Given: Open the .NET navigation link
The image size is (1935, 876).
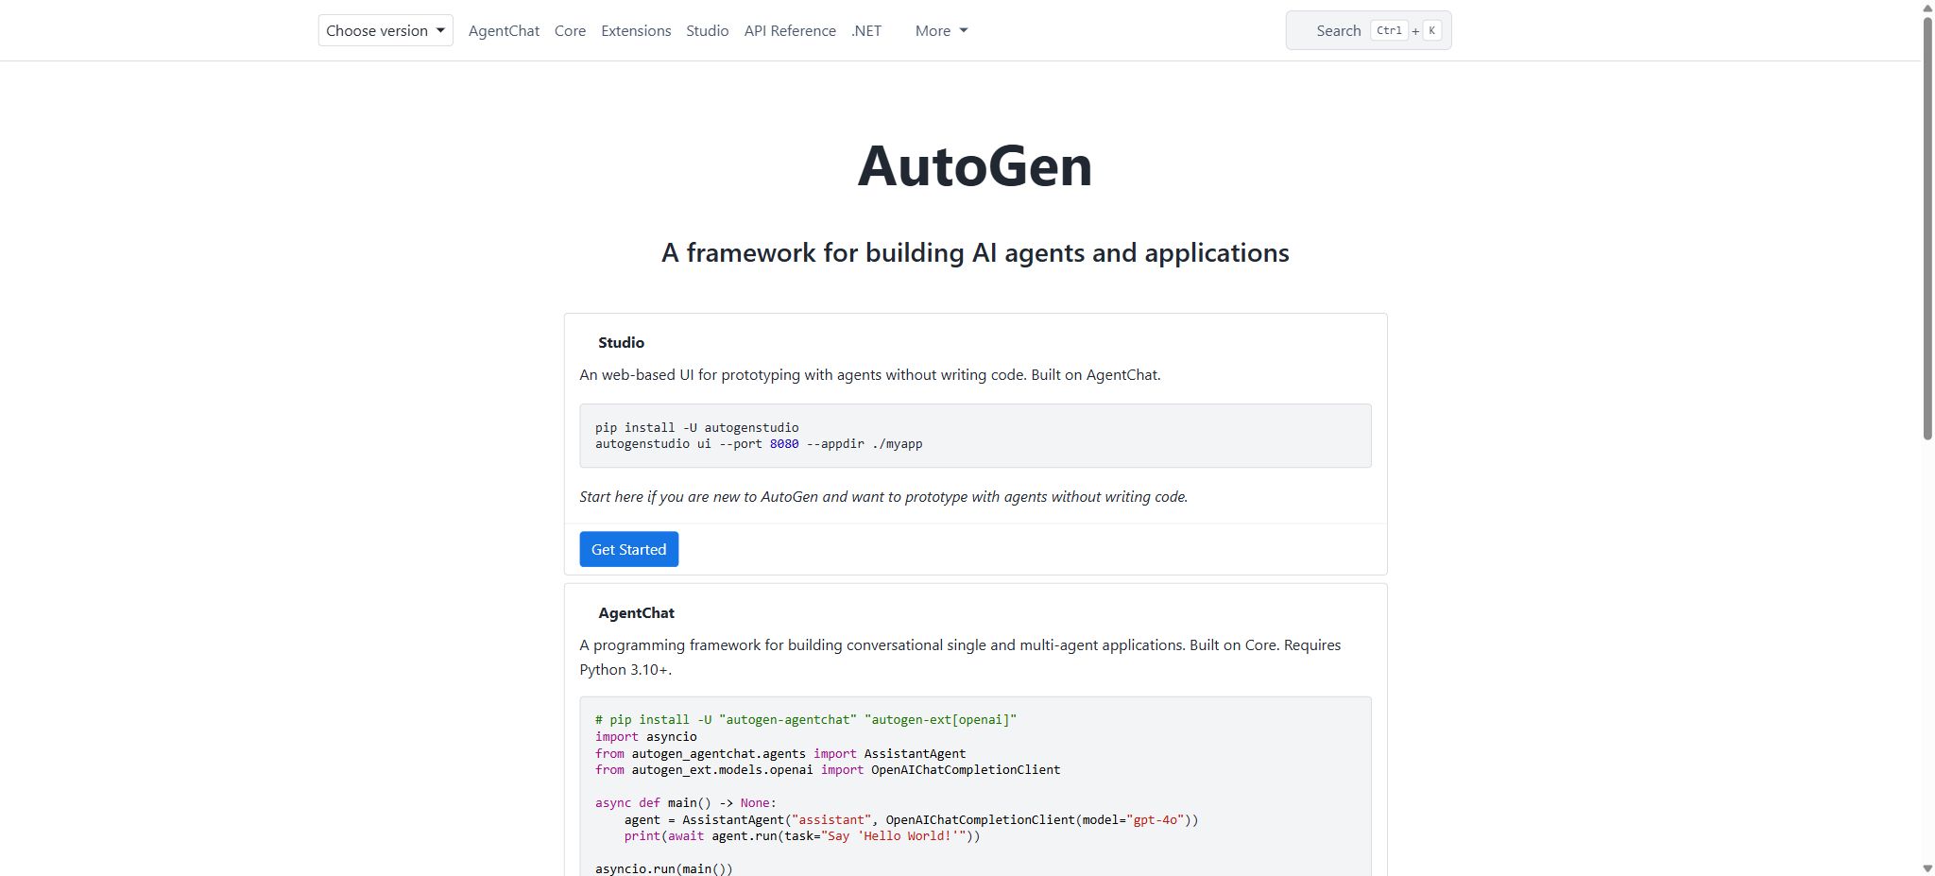Looking at the screenshot, I should pos(866,30).
